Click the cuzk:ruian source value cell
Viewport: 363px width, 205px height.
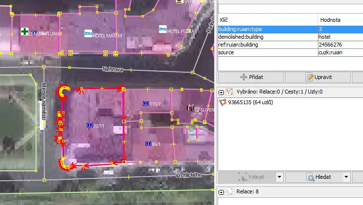coord(339,52)
